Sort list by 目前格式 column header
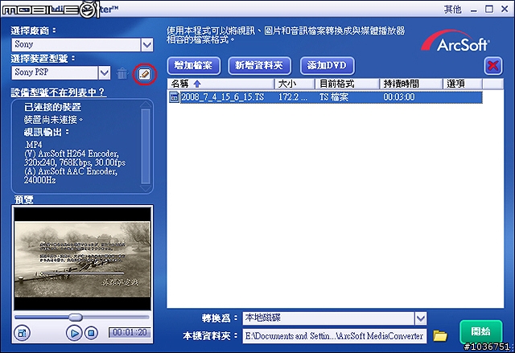This screenshot has height=353, width=515. coord(347,84)
